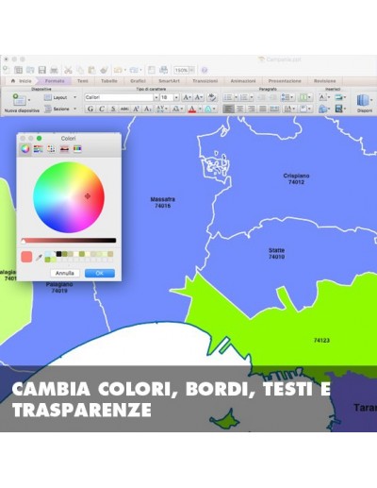Screen dimensions: 377x488
Task: Switch to image palettes picker mode
Action: coord(64,149)
